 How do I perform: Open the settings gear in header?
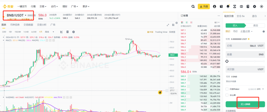[x=254, y=6]
